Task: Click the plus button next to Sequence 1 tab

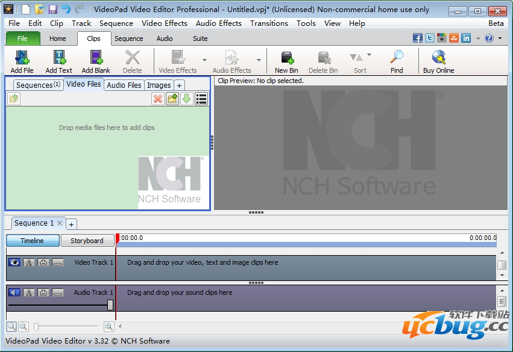Action: tap(71, 223)
